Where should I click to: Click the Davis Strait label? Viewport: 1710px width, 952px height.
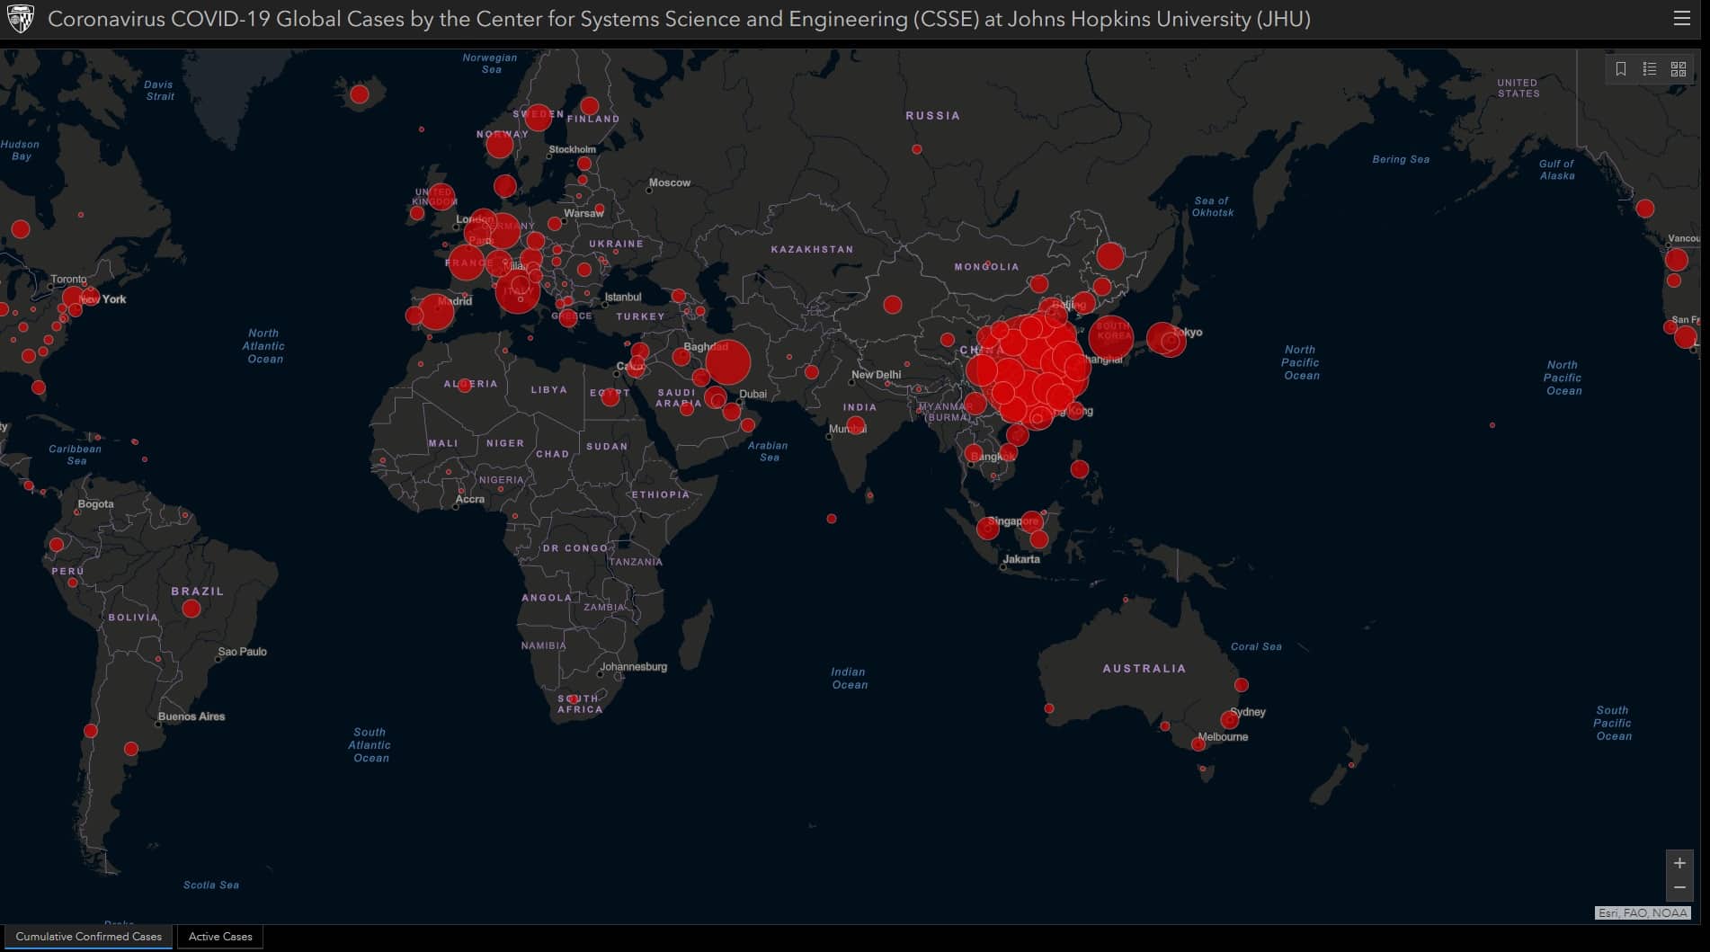point(159,90)
